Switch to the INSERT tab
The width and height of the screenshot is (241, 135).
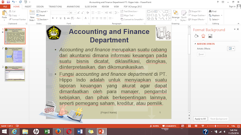pyautogui.click(x=28, y=7)
